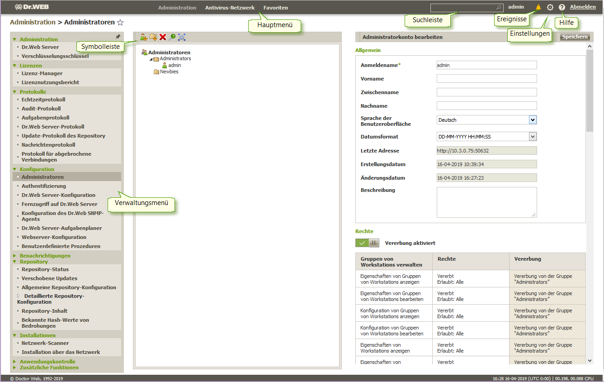Click the Speichern button
This screenshot has height=382, width=604.
[x=575, y=37]
